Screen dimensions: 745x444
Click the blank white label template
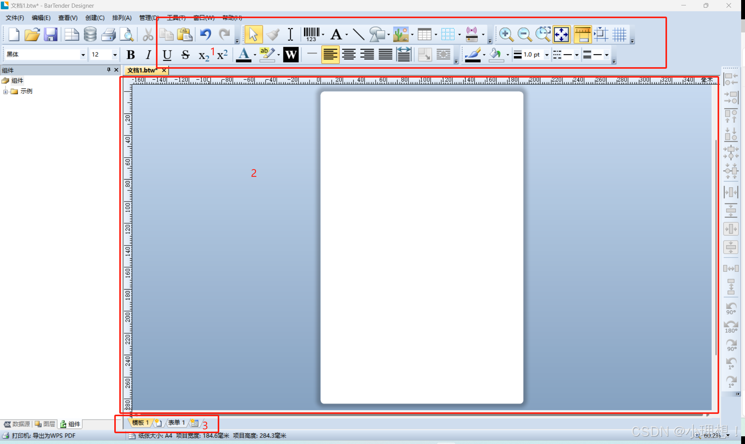pyautogui.click(x=422, y=247)
